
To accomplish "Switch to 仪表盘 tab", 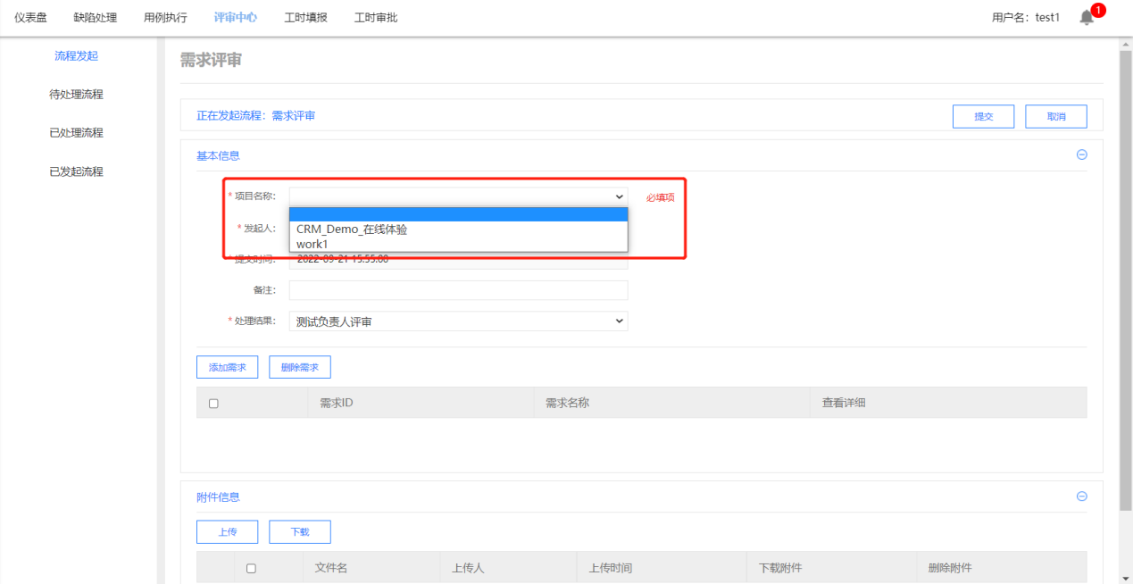I will click(30, 18).
